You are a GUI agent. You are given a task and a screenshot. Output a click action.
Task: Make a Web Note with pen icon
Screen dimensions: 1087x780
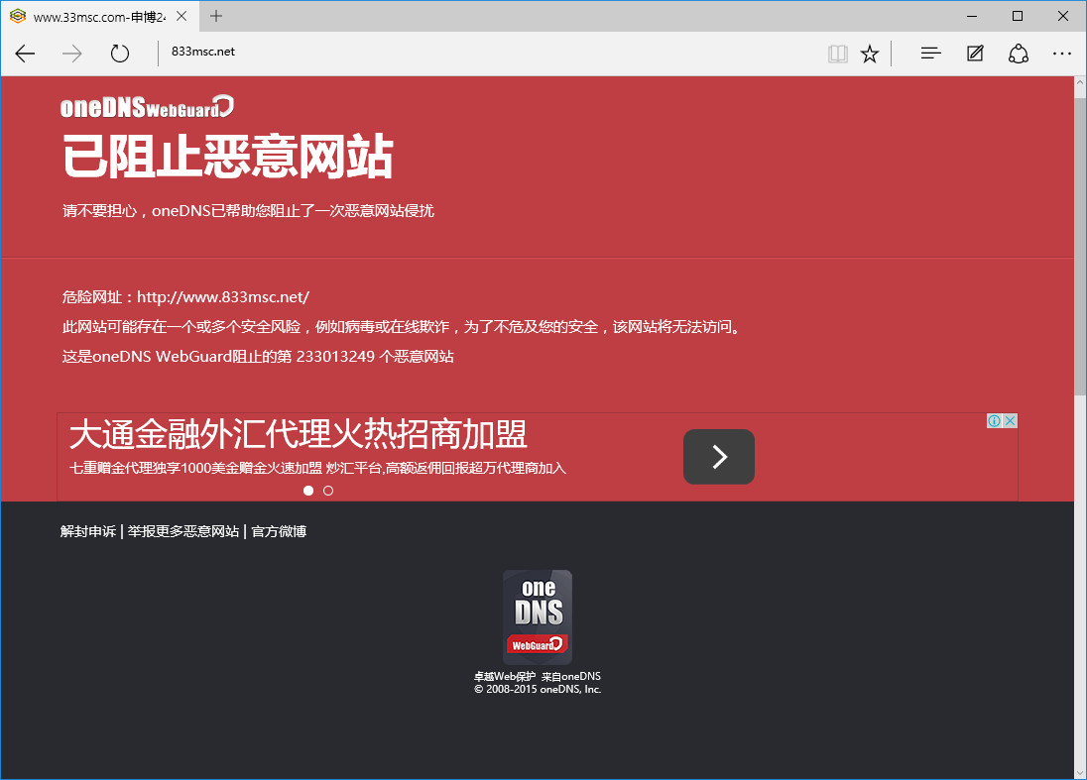pos(975,54)
